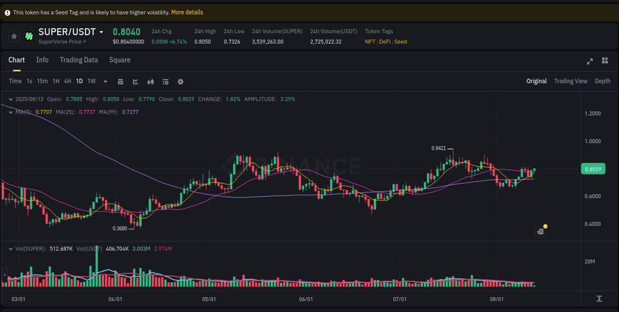Screen dimensions: 619x312
Task: Open the chart settings gear
Action: point(180,81)
